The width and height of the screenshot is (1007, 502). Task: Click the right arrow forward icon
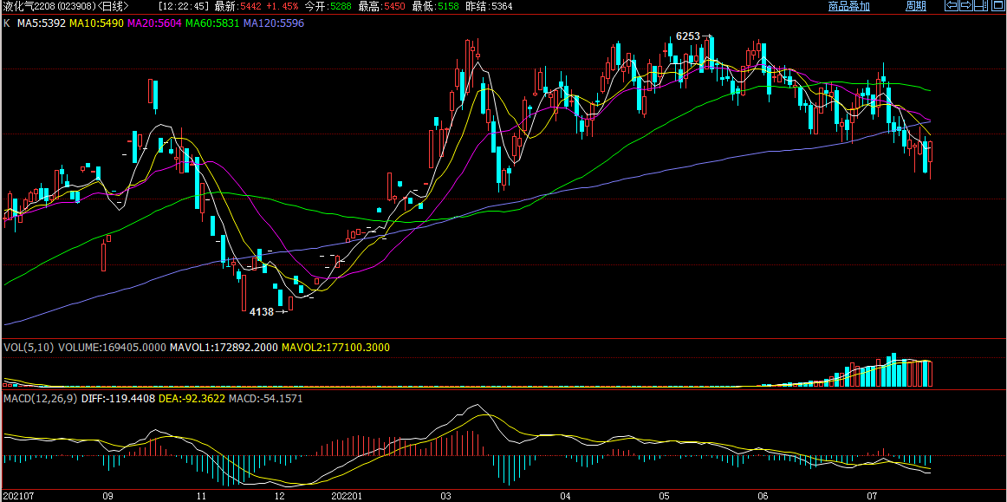coord(965,6)
